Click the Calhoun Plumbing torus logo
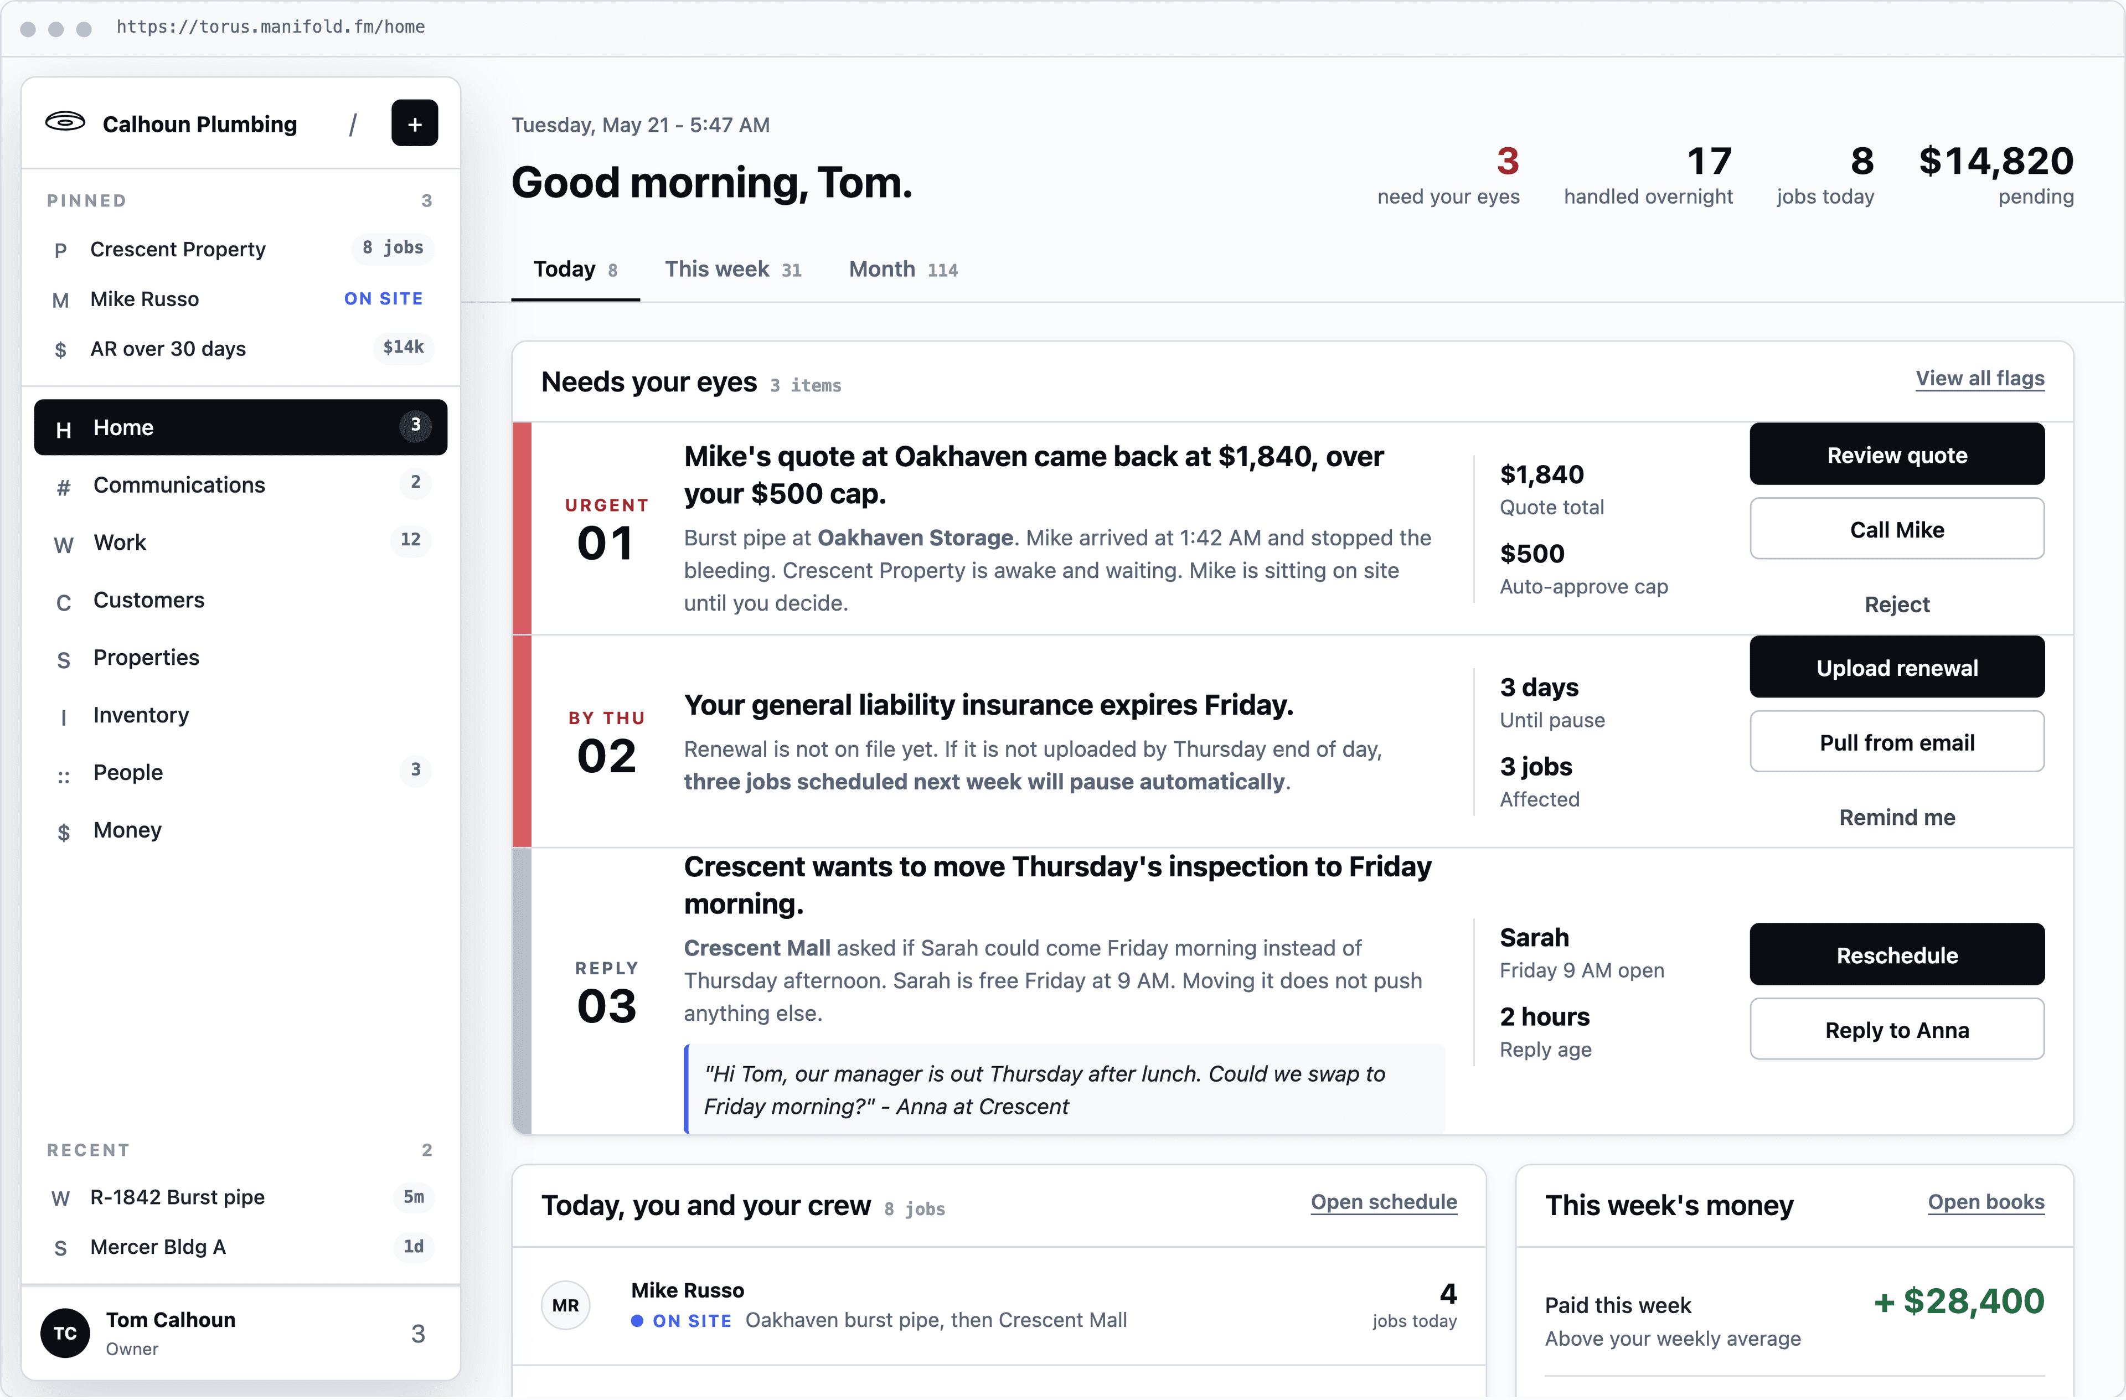This screenshot has width=2126, height=1400. pos(65,121)
